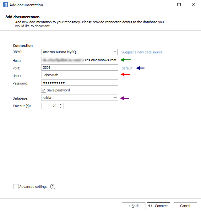Click the Suggest a new data source link

pyautogui.click(x=142, y=52)
